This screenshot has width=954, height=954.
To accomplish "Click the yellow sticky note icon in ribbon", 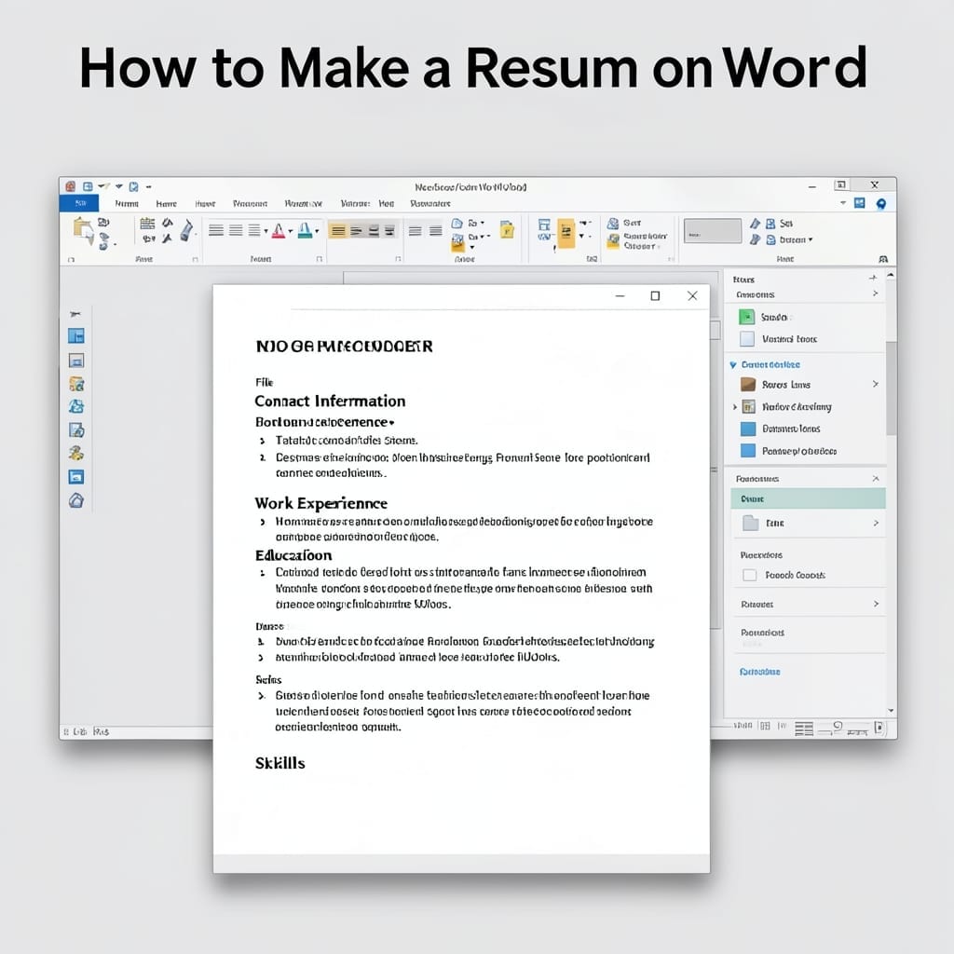I will click(507, 229).
